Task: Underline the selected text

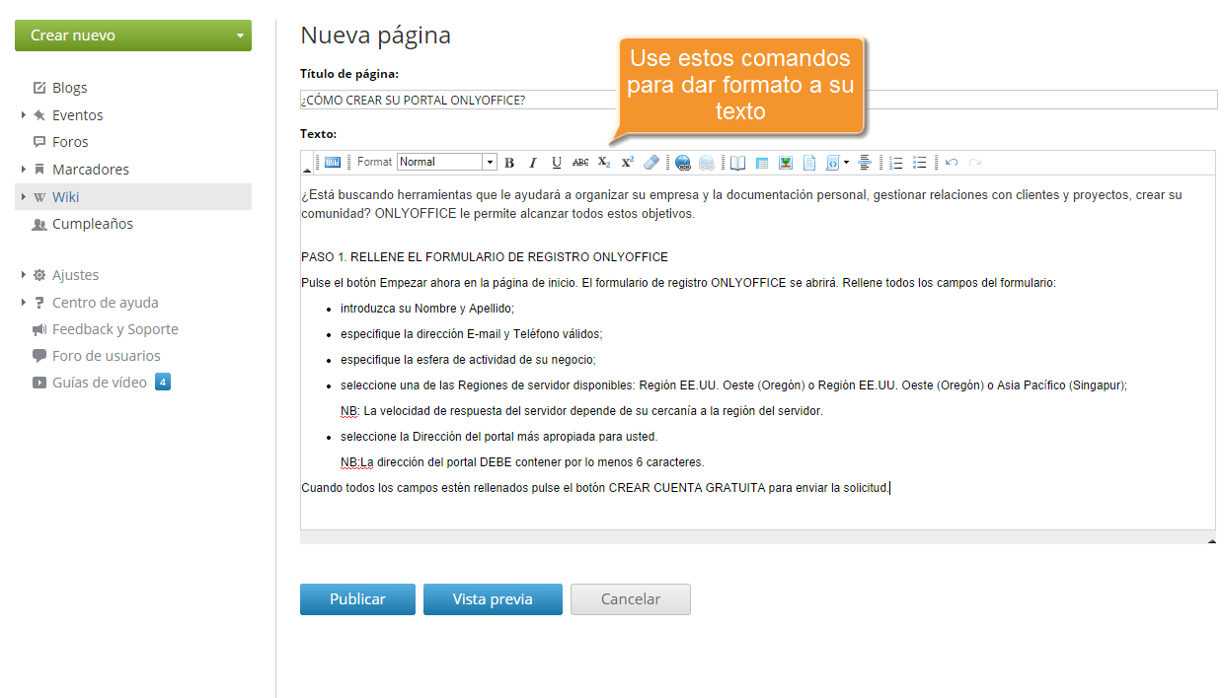Action: tap(557, 162)
